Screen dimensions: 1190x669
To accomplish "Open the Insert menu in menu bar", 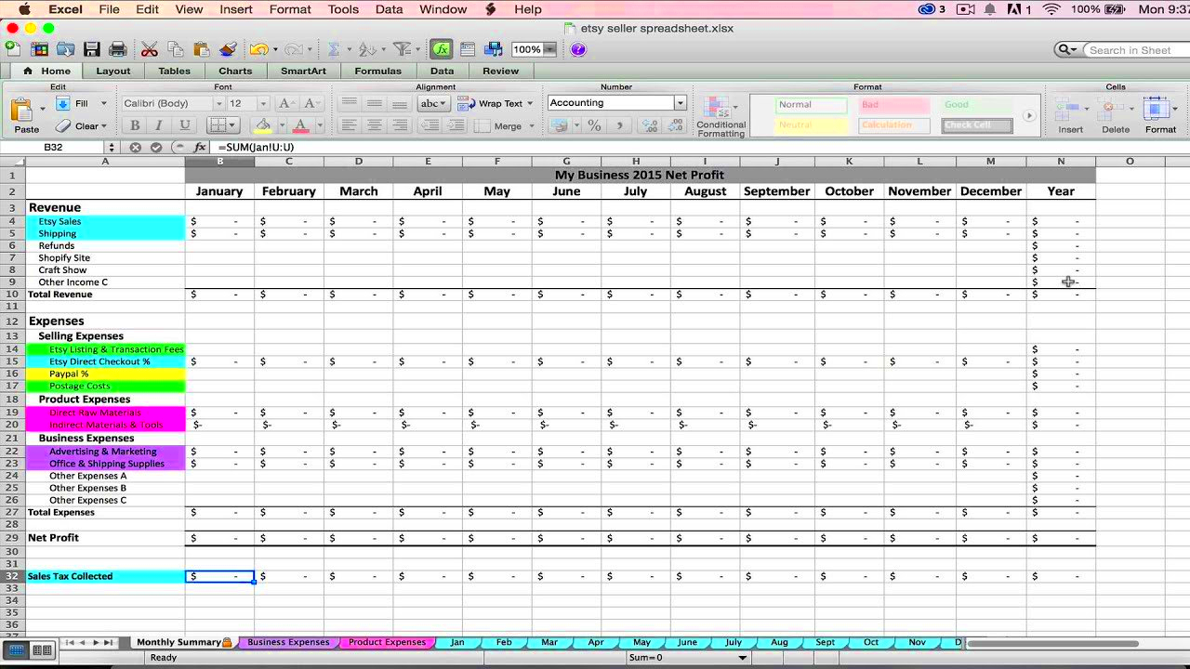I will pos(236,9).
